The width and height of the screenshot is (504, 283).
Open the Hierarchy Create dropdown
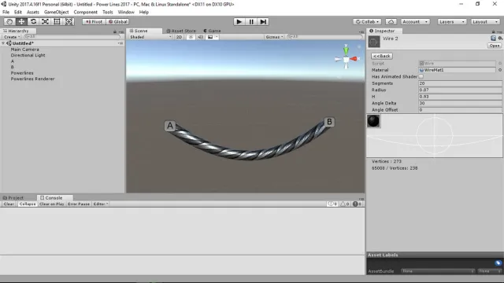tap(12, 37)
